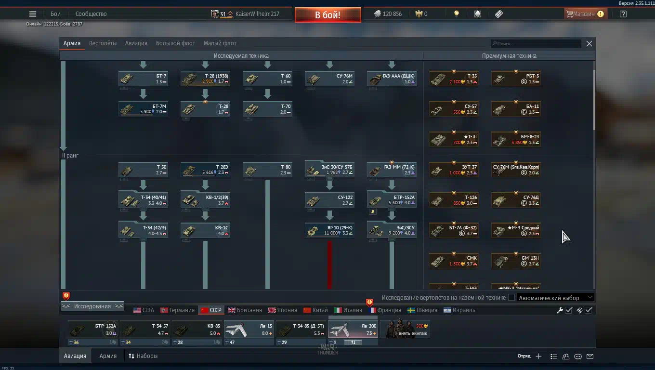
Task: Select Япония nation
Action: [x=283, y=310]
